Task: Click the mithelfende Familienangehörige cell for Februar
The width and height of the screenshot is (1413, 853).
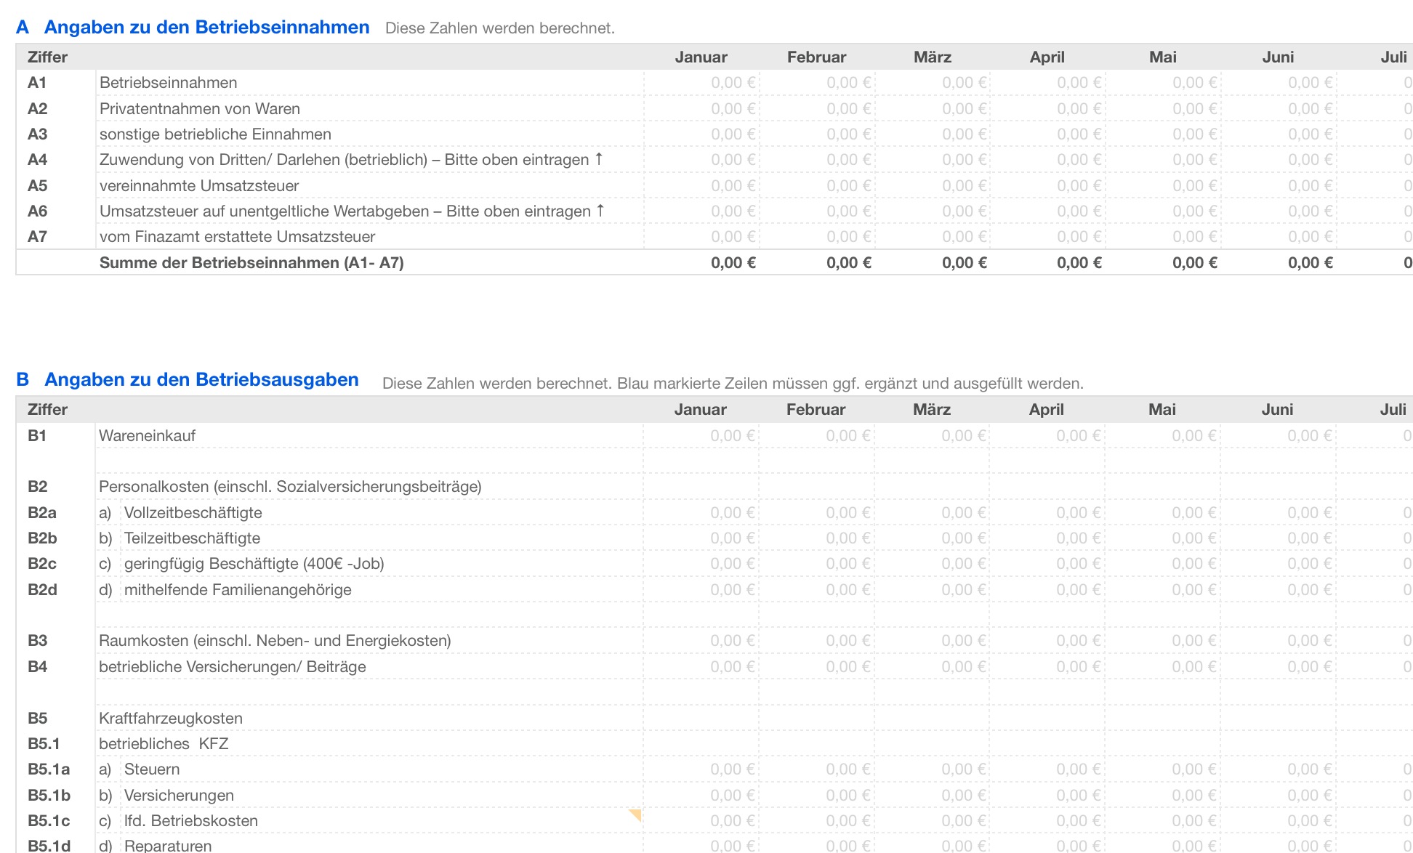Action: click(848, 590)
